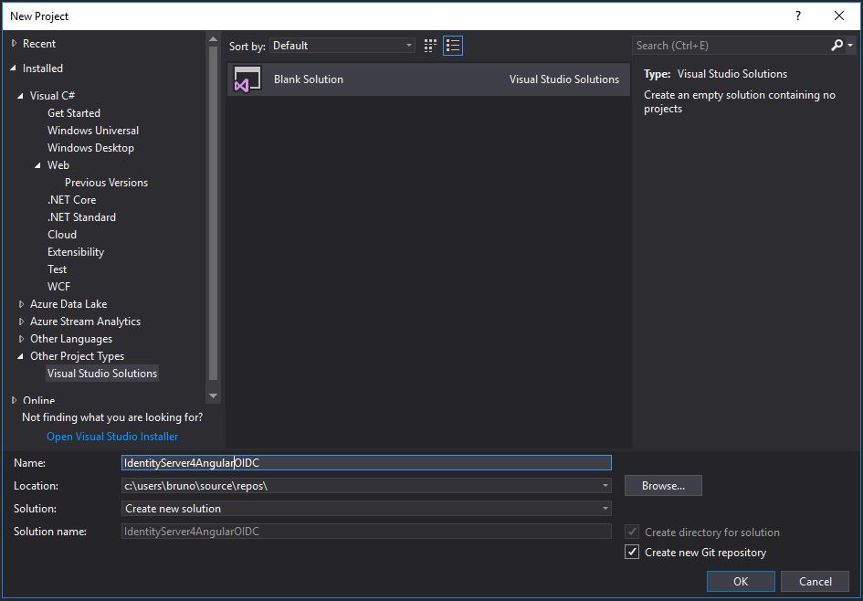This screenshot has width=863, height=601.
Task: Collapse the Other Project Types node
Action: (20, 356)
